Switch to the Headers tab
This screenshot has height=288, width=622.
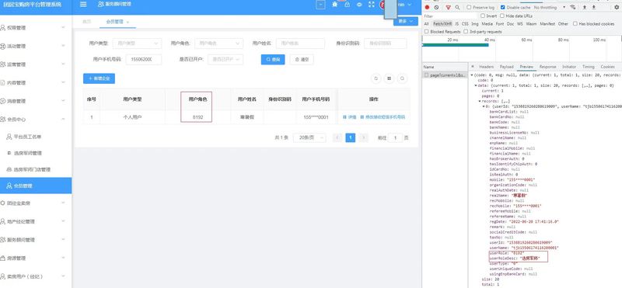tap(487, 67)
